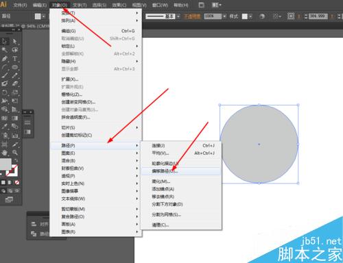Click the gray Fill color swatch

(5, 164)
